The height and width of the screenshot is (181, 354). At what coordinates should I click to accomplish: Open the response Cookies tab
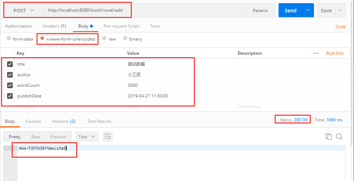[x=33, y=121]
